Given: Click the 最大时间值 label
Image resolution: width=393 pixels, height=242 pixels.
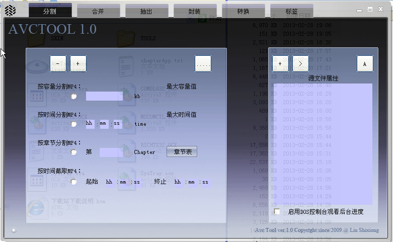Looking at the screenshot, I should 182,115.
